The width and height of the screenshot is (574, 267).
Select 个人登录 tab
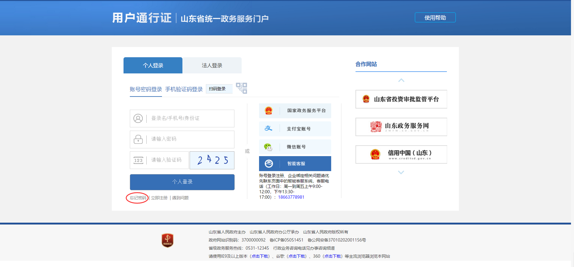[x=153, y=65]
